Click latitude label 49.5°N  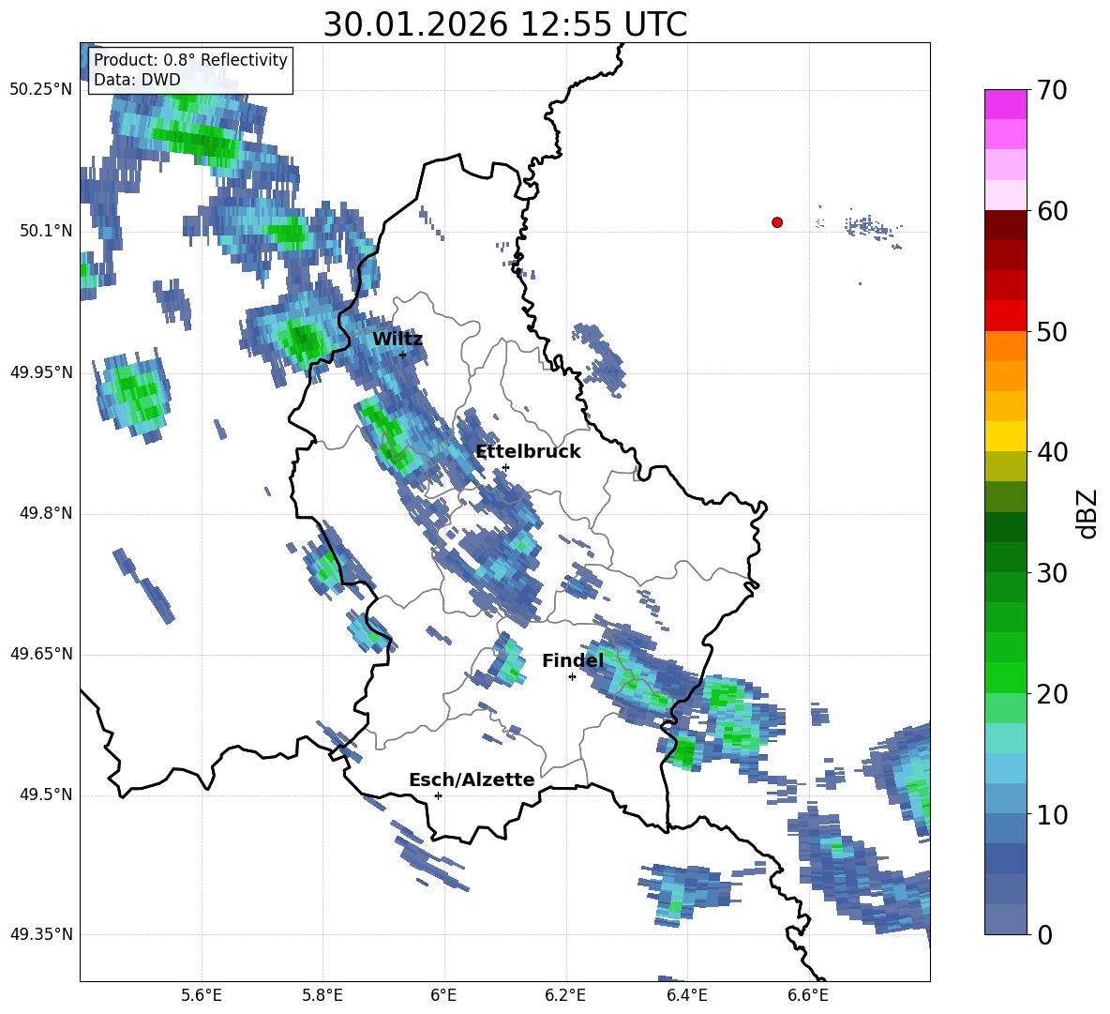[46, 795]
